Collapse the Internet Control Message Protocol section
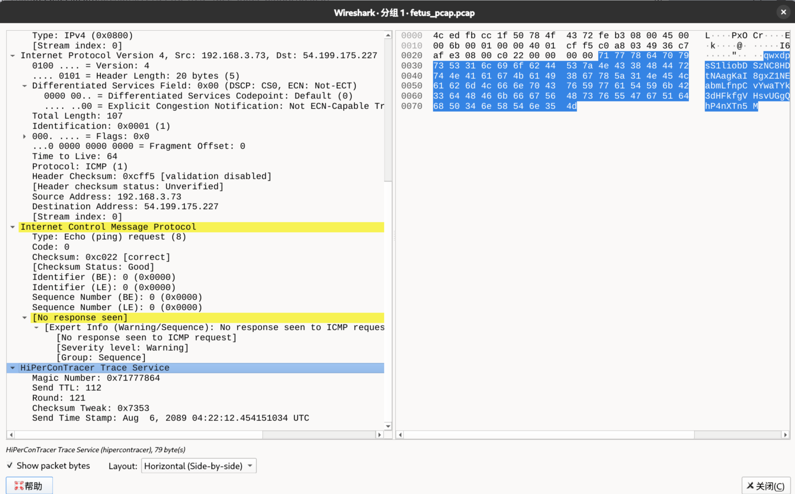795x494 pixels. pos(13,227)
